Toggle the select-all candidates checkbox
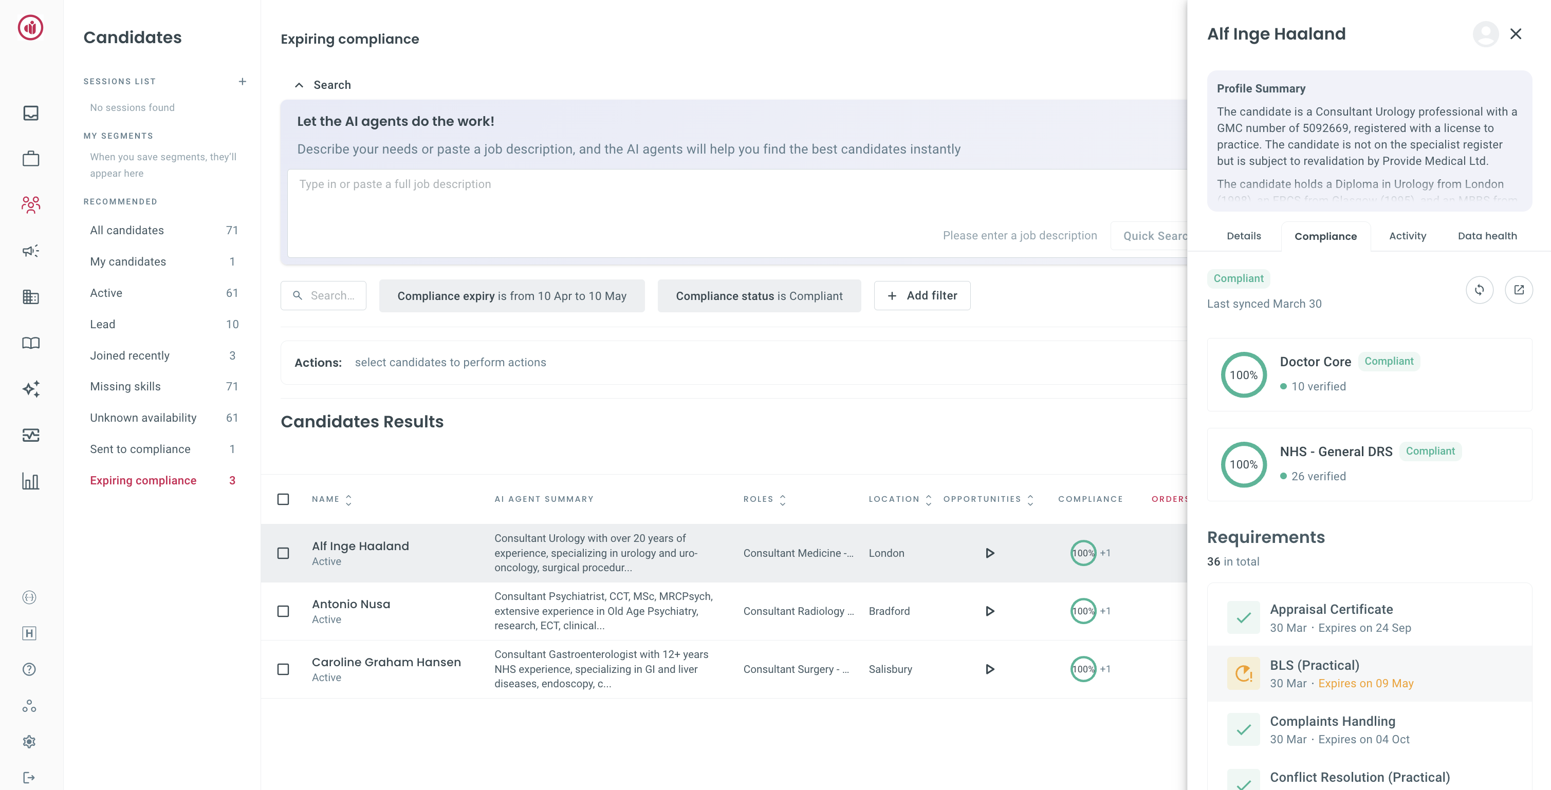This screenshot has height=790, width=1551. pyautogui.click(x=283, y=499)
